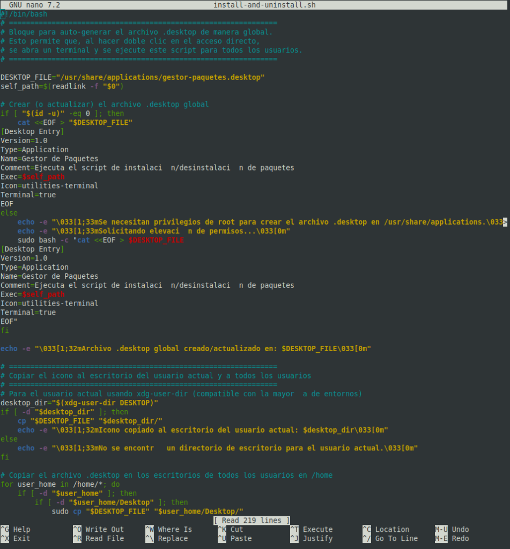Click the Where Is search shortcut
Viewport: 510px width, 549px height.
(169, 529)
